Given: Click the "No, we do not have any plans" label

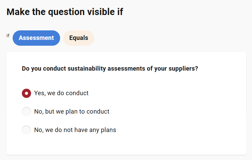Looking at the screenshot, I should click(75, 130).
